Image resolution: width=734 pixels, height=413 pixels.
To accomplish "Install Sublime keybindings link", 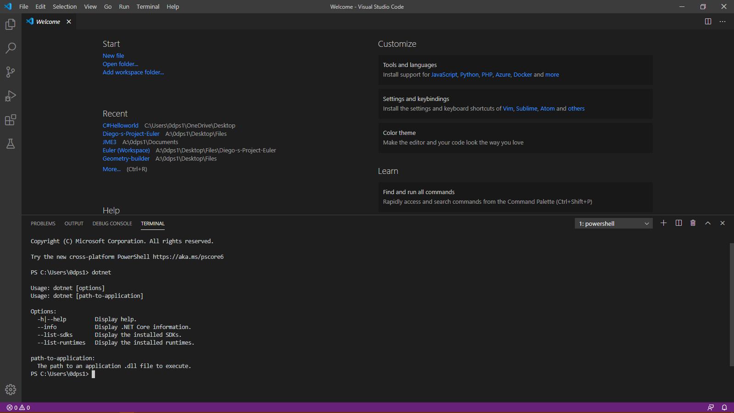I will click(x=527, y=108).
